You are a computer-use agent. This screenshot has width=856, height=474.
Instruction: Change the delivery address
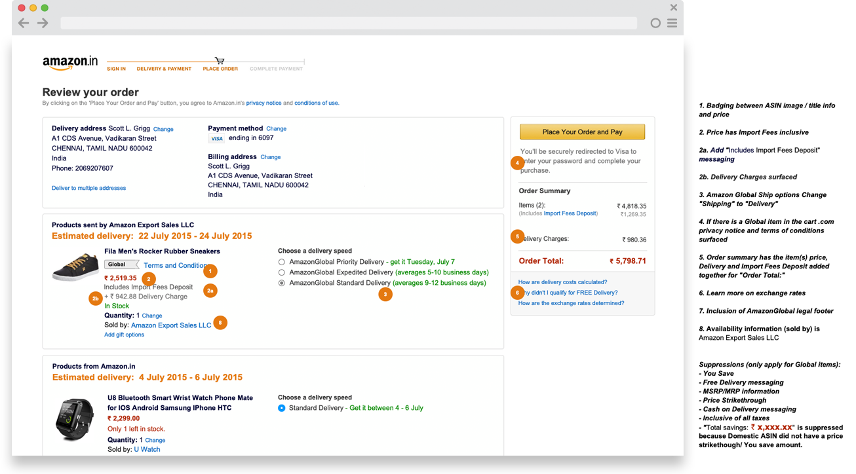click(163, 129)
